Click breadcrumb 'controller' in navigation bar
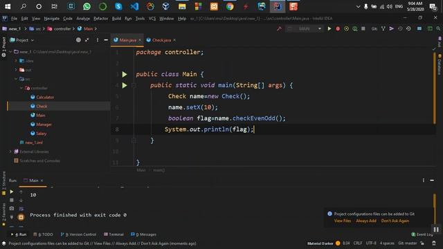 [x=62, y=29]
